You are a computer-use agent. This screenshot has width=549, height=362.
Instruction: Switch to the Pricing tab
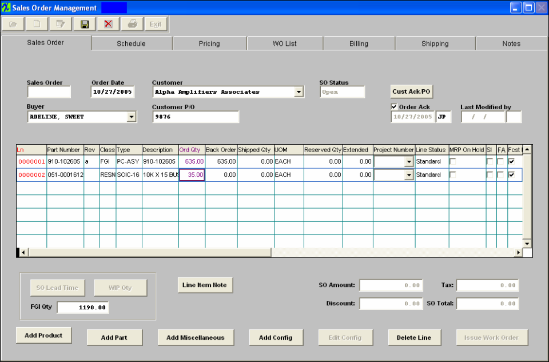point(209,43)
